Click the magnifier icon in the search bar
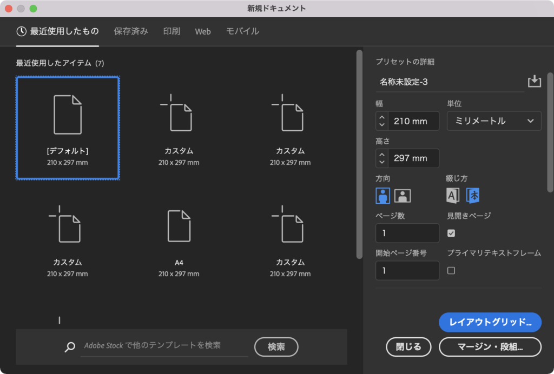554x374 pixels. click(x=69, y=347)
